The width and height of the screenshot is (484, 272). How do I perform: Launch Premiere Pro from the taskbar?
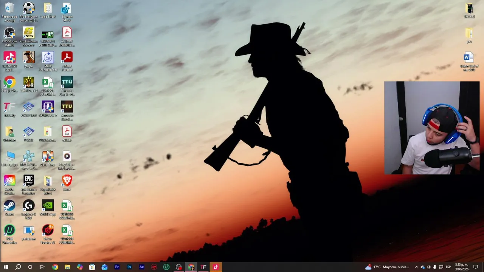(x=117, y=267)
